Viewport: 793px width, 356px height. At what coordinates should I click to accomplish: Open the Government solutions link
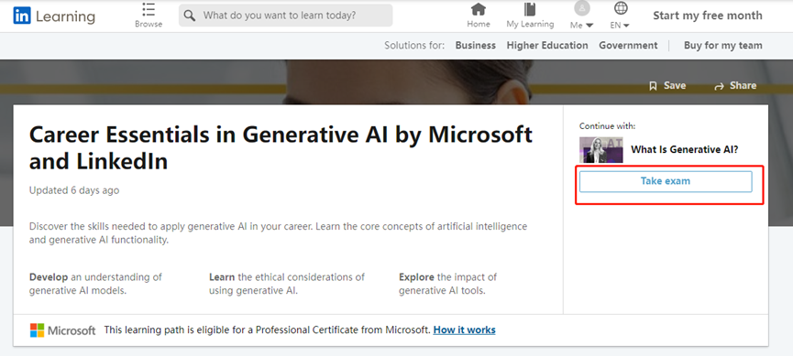[x=628, y=46]
